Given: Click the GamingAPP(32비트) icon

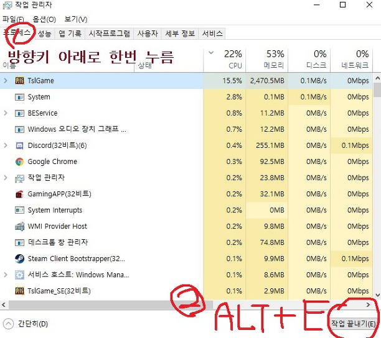Looking at the screenshot, I should [x=19, y=194].
